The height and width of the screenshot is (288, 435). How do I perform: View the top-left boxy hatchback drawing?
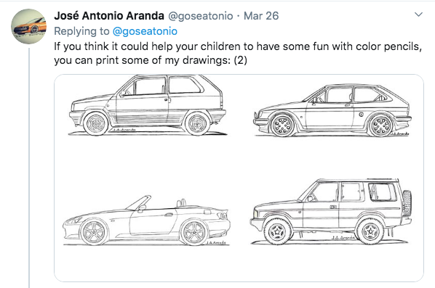pos(148,105)
